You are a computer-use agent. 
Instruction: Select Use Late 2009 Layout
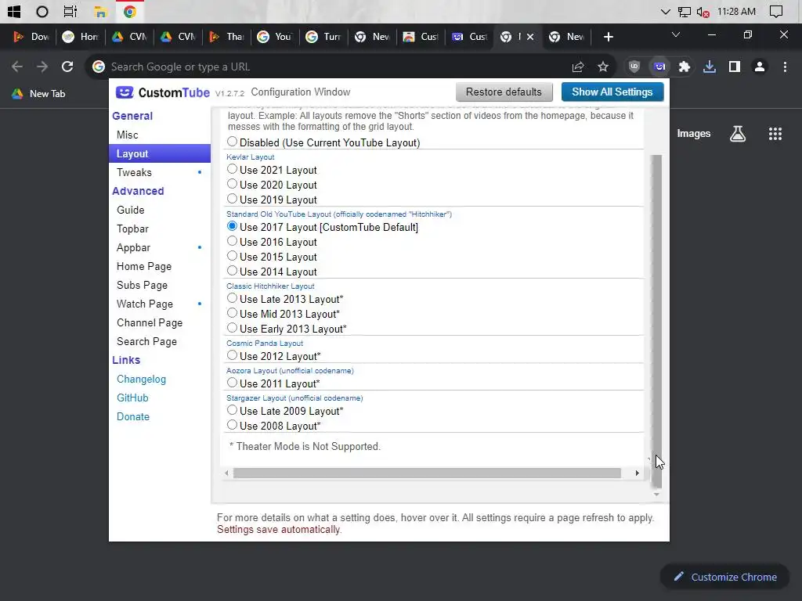(232, 410)
